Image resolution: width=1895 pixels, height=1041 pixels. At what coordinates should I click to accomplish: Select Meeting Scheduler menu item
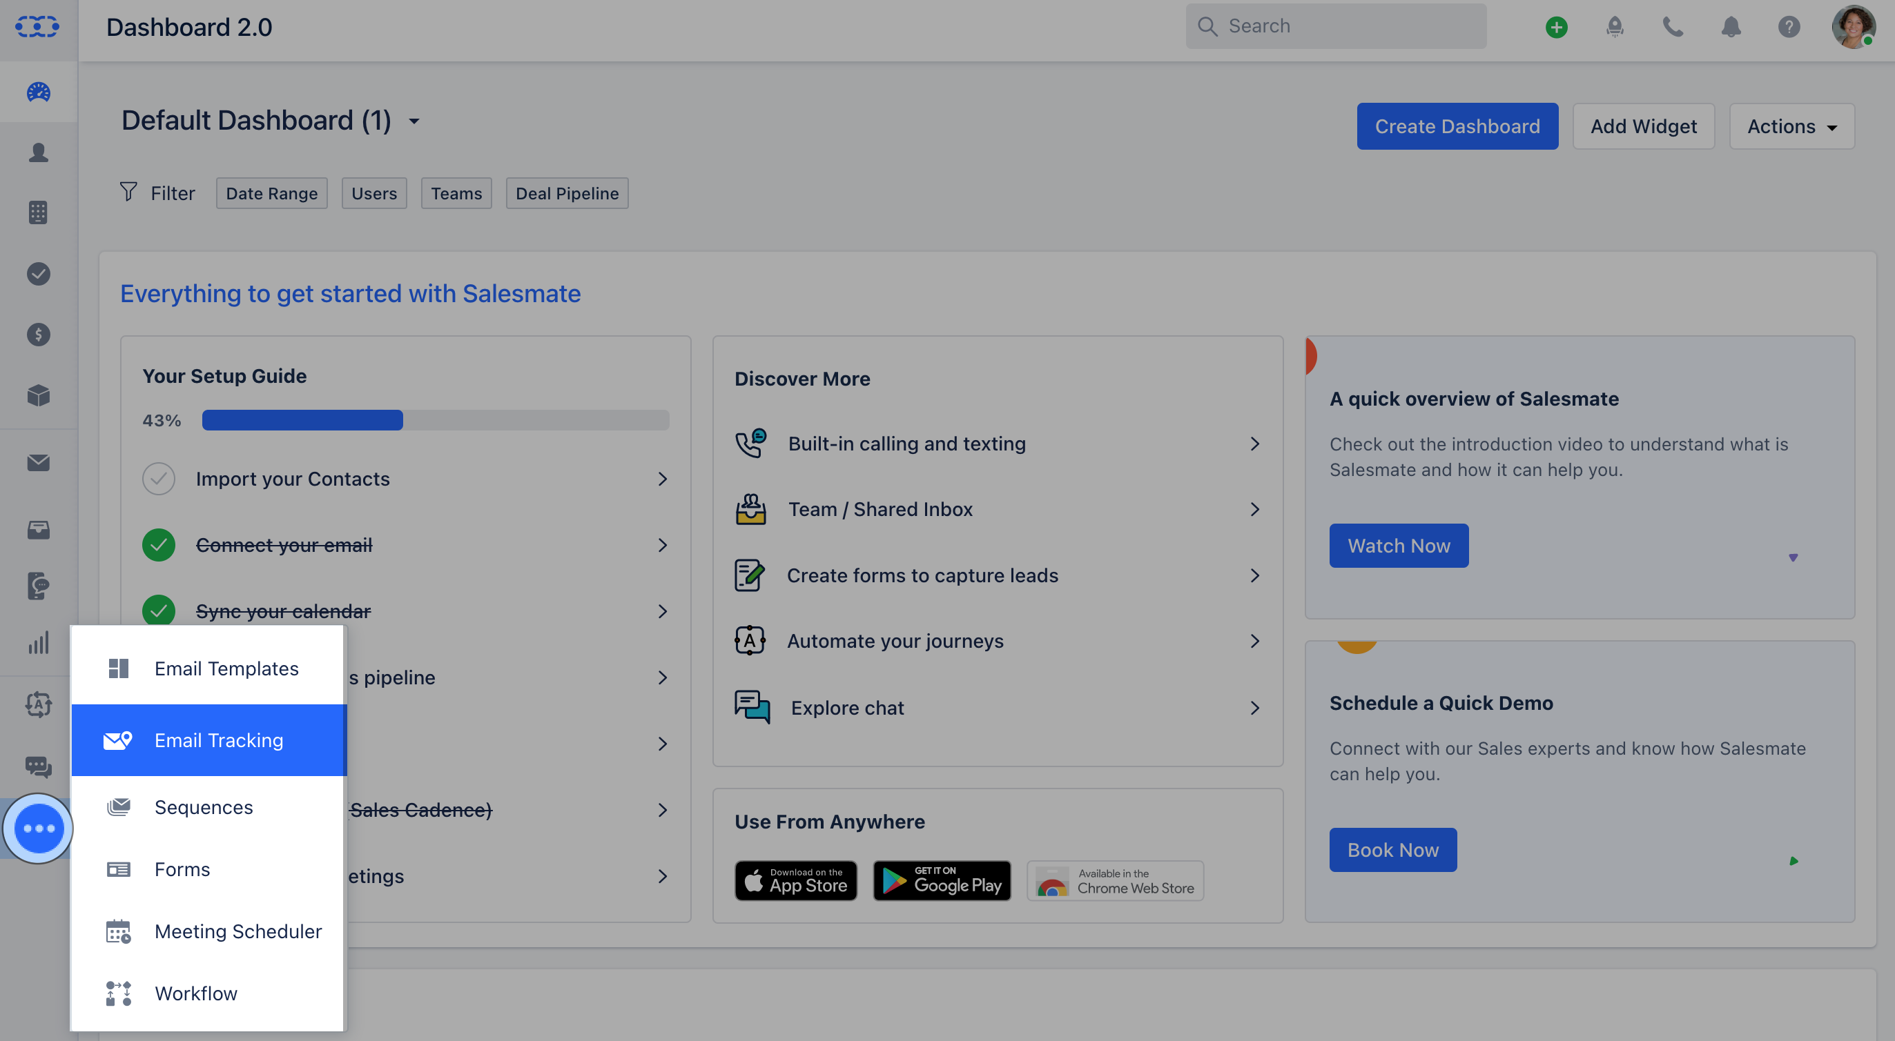[208, 931]
